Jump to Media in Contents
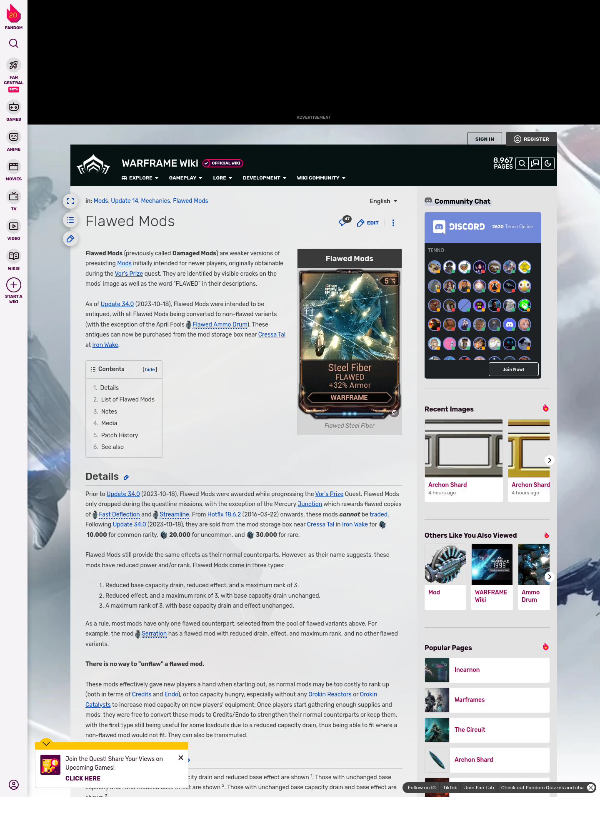The width and height of the screenshot is (600, 833). click(109, 423)
